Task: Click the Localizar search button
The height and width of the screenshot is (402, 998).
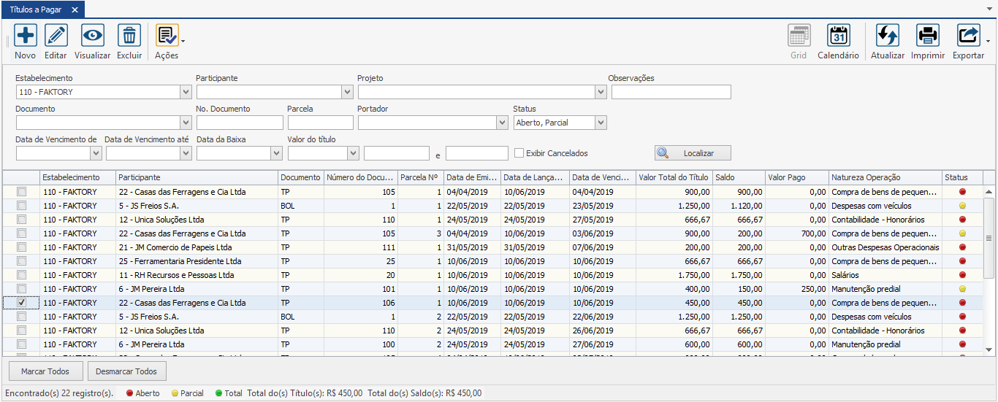Action: [x=692, y=153]
